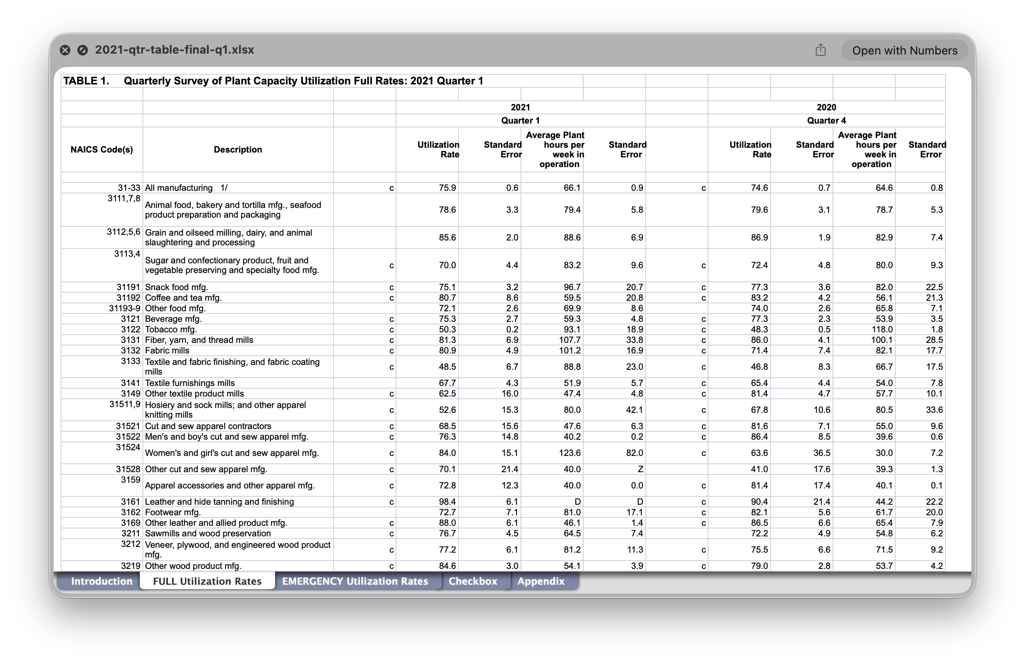Select the FULL Utilization Rates tab
The width and height of the screenshot is (1025, 663).
(207, 581)
